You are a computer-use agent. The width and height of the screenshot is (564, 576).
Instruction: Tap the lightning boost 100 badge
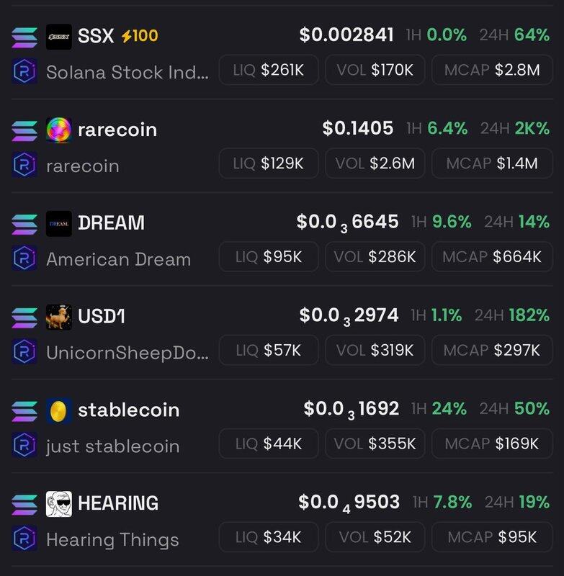pos(140,36)
